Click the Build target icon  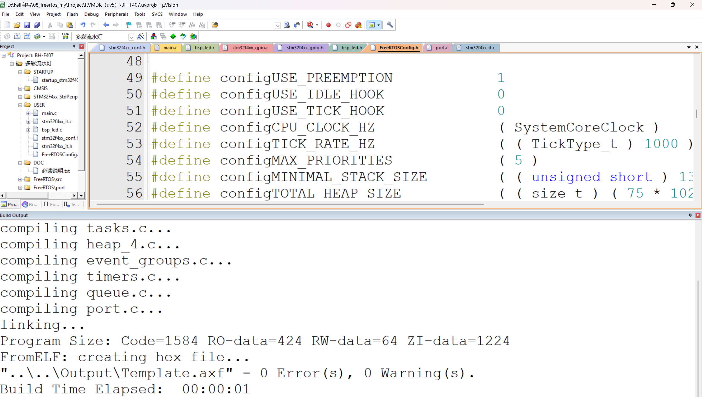tap(17, 36)
